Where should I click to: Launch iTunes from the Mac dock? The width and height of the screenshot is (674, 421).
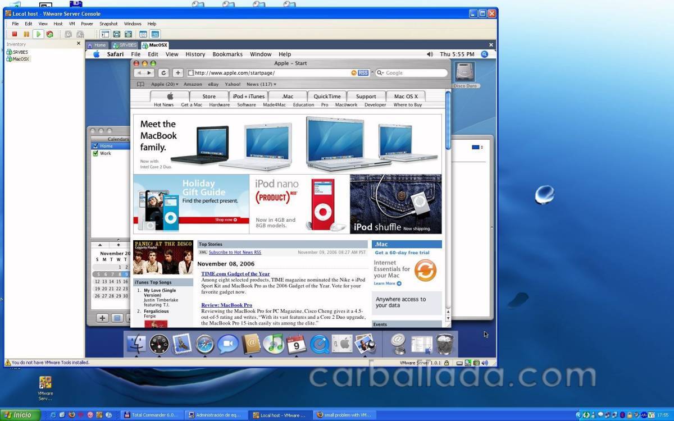(274, 344)
